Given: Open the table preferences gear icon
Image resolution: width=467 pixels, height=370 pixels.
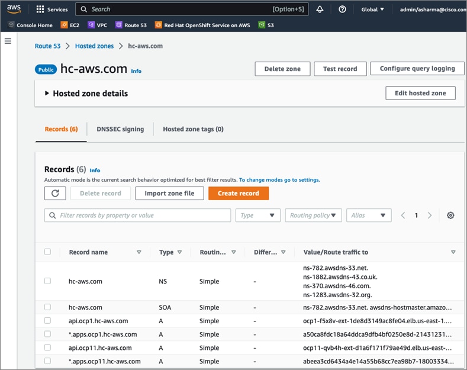Looking at the screenshot, I should 450,215.
